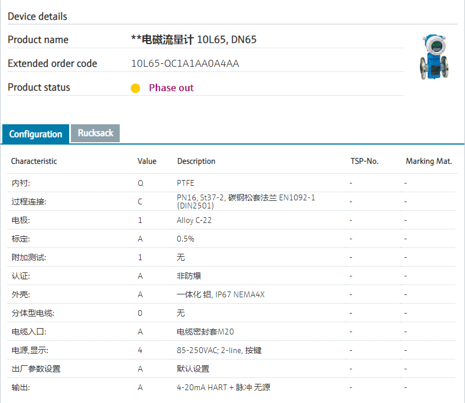Click the 0.5% calibration description
The image size is (465, 403).
tap(185, 239)
